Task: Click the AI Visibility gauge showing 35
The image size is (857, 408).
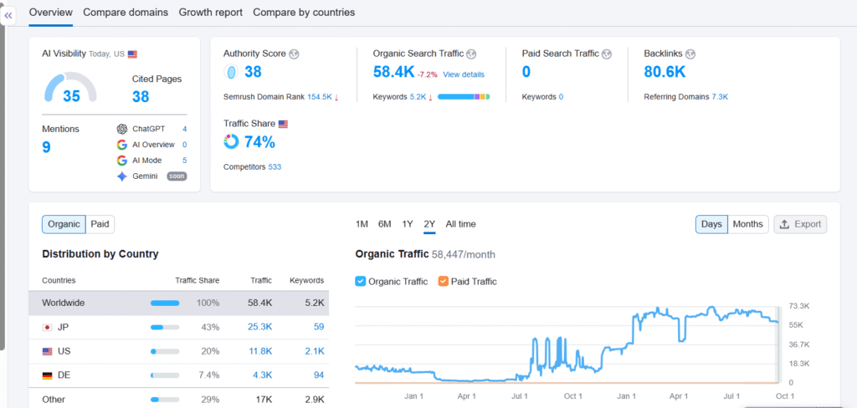Action: tap(70, 89)
